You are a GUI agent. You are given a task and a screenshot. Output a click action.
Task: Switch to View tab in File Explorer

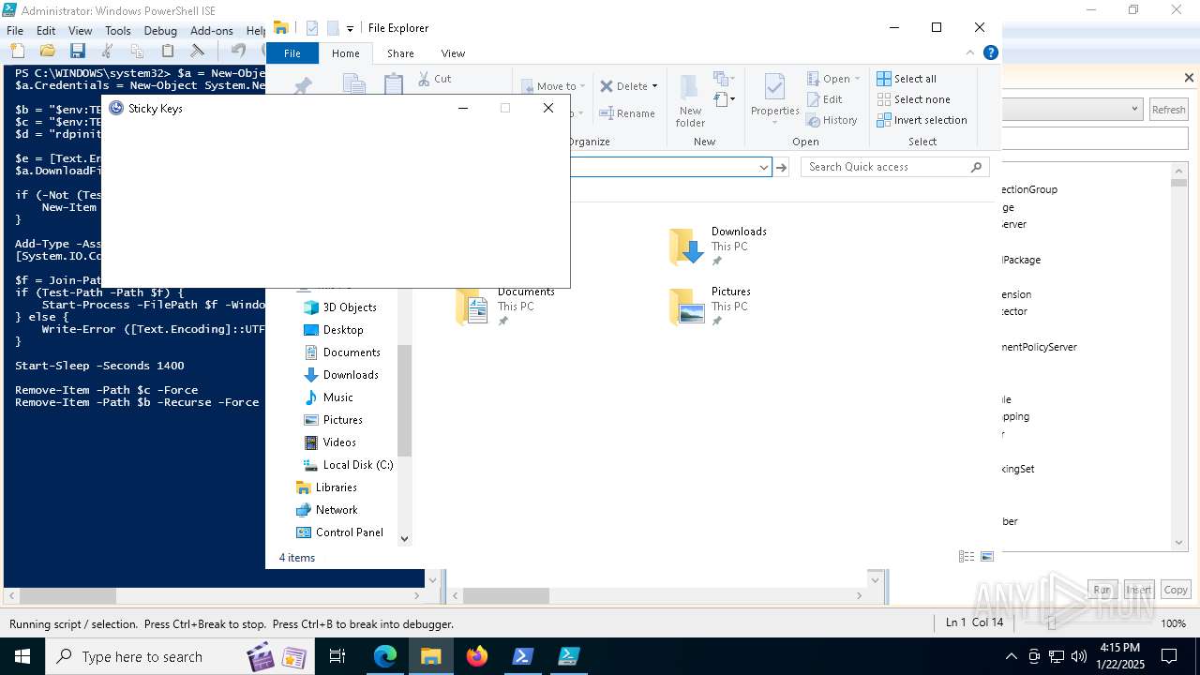click(453, 53)
